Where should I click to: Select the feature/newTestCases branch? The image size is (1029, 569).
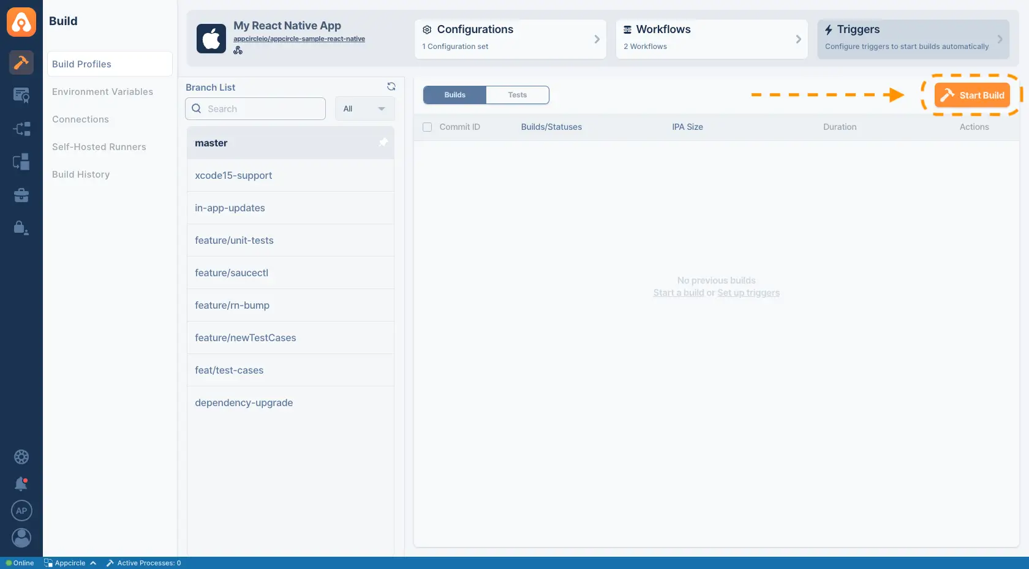click(290, 337)
